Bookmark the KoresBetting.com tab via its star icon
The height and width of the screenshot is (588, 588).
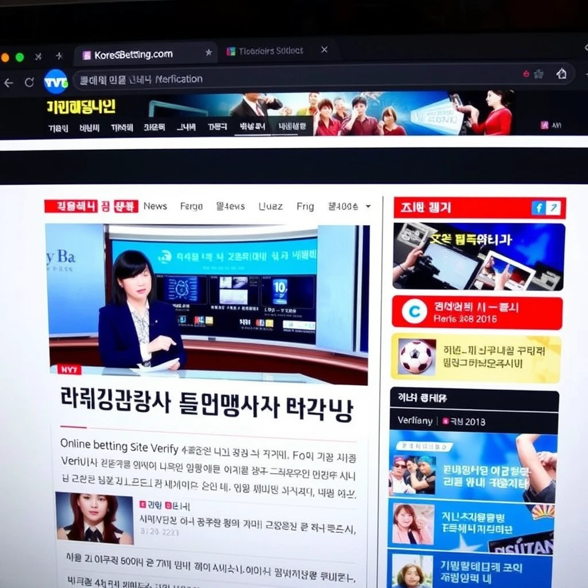208,52
